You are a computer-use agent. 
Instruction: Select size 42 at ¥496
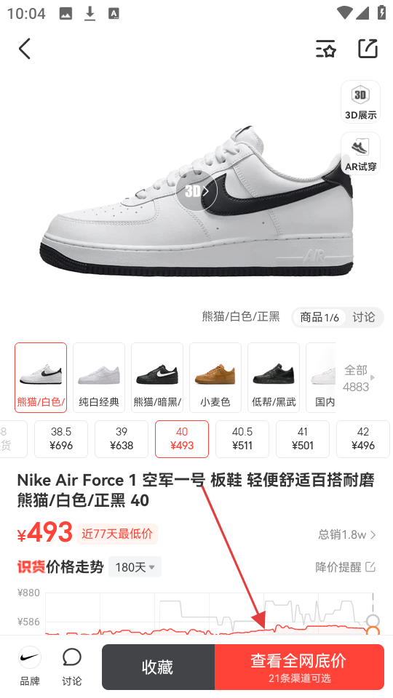point(362,439)
